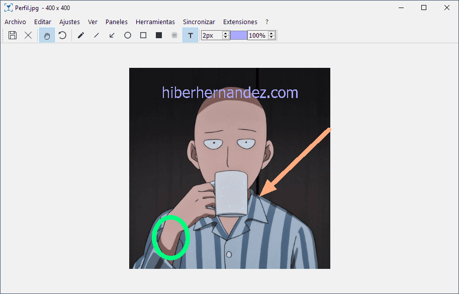The image size is (459, 294).
Task: Open the Ver menu
Action: pyautogui.click(x=93, y=22)
